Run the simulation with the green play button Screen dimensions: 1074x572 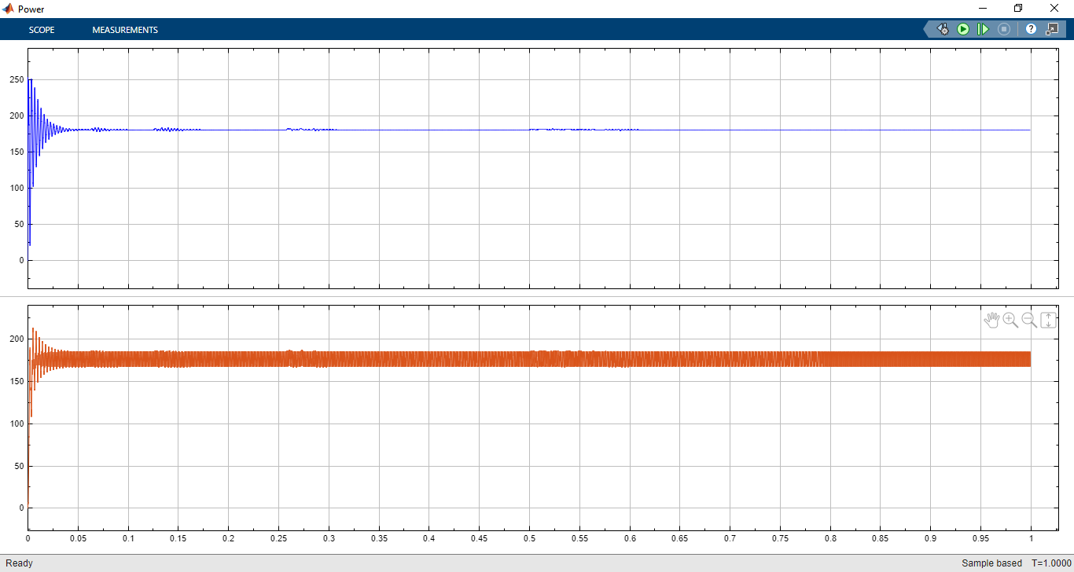coord(963,29)
